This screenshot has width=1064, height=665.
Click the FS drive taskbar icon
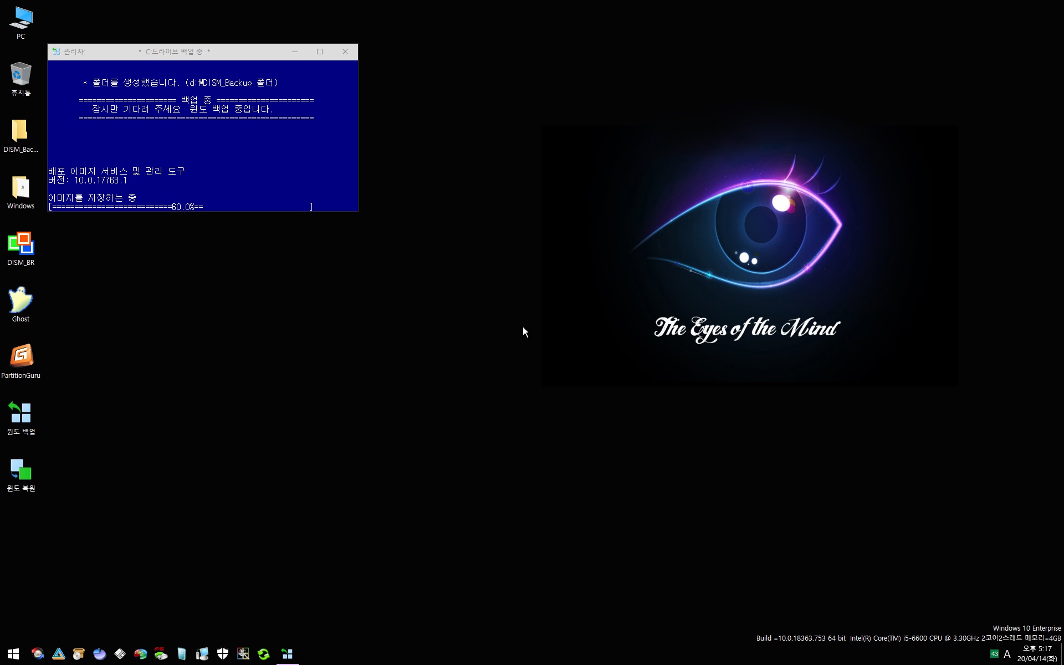tap(161, 654)
